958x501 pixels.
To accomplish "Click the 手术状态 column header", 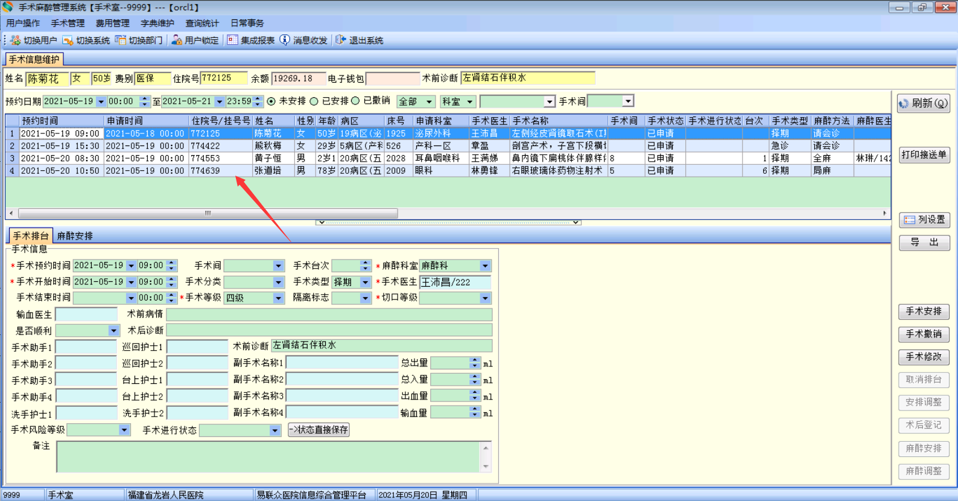I will [x=665, y=121].
